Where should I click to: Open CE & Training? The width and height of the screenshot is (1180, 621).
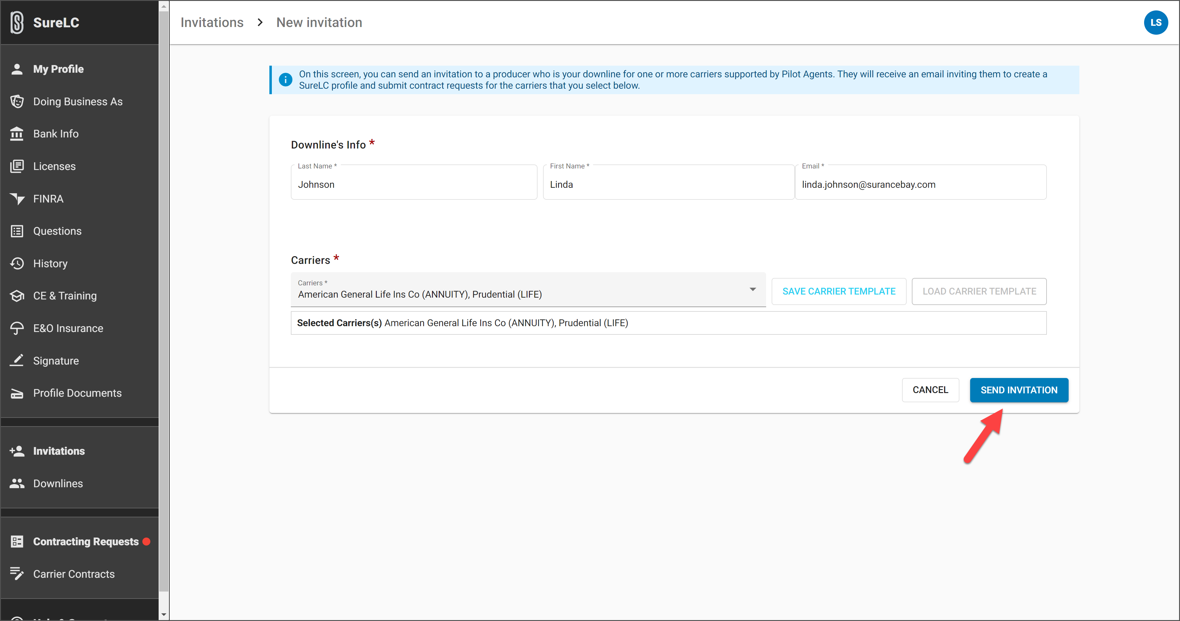tap(79, 296)
